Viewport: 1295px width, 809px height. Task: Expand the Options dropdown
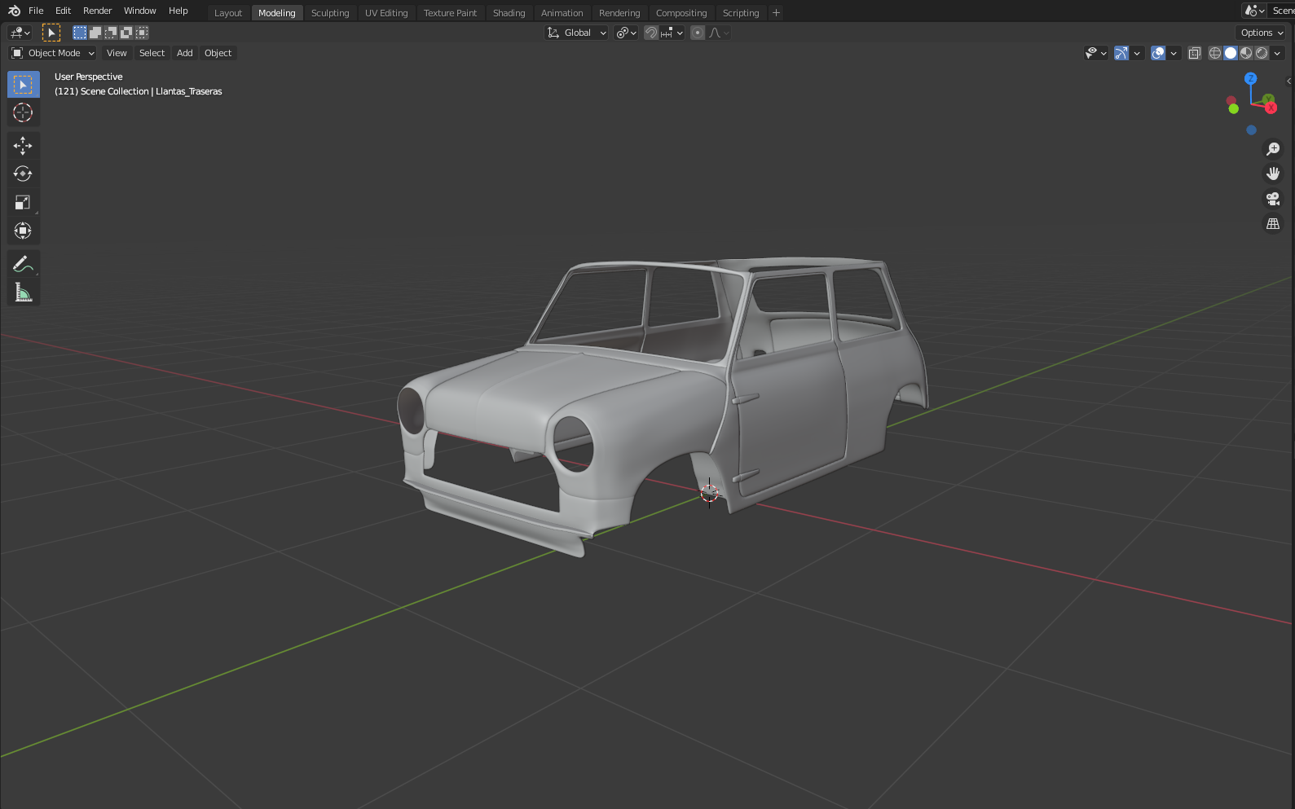[1262, 33]
